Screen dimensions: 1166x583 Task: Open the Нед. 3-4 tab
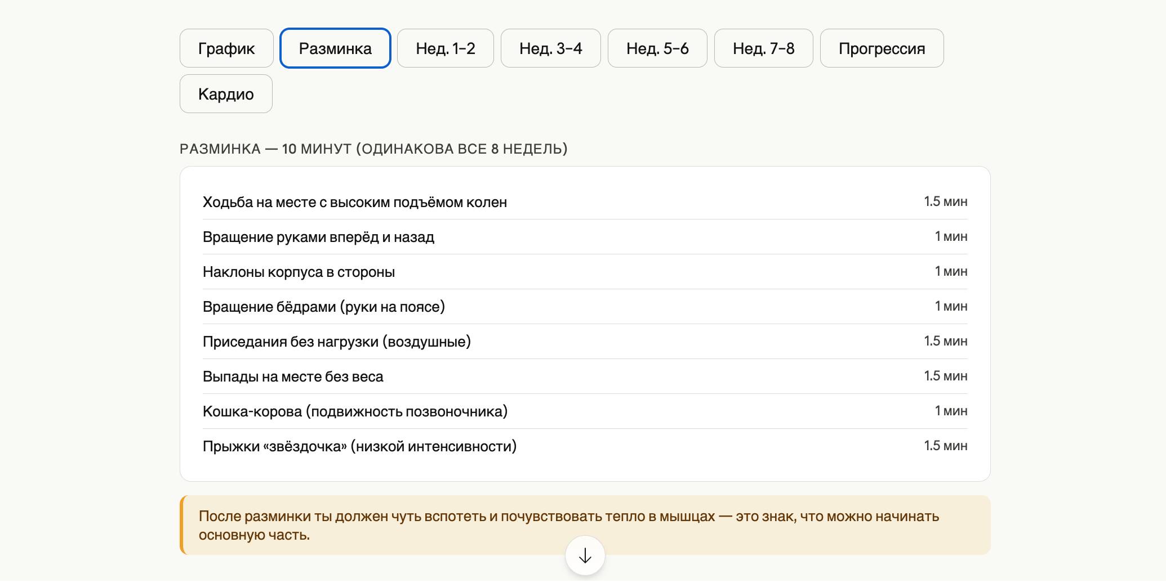point(550,48)
